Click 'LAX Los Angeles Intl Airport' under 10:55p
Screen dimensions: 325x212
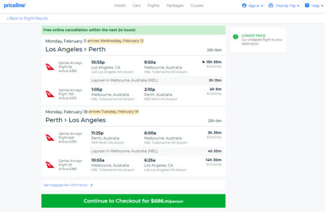[x=112, y=72]
